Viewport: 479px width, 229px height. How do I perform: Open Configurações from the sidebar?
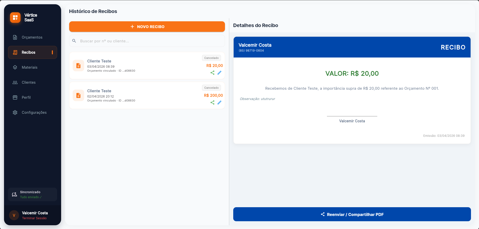33,112
